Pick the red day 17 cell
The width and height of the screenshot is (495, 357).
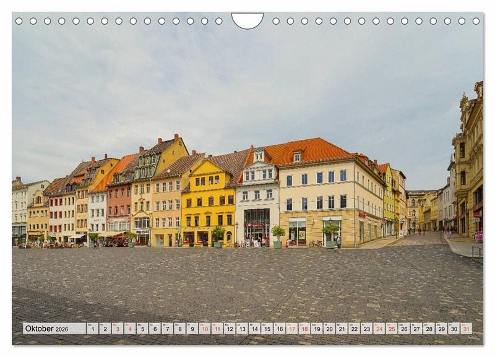pos(292,329)
